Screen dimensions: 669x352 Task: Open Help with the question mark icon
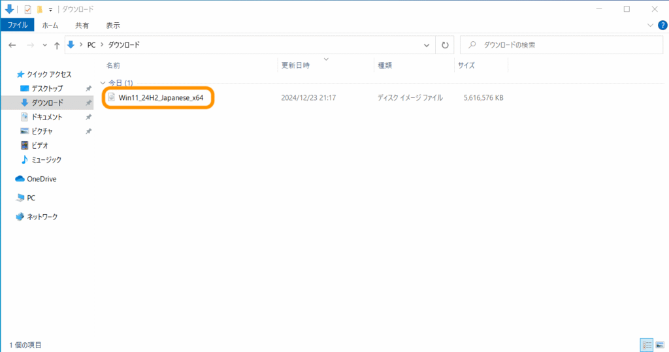[662, 25]
